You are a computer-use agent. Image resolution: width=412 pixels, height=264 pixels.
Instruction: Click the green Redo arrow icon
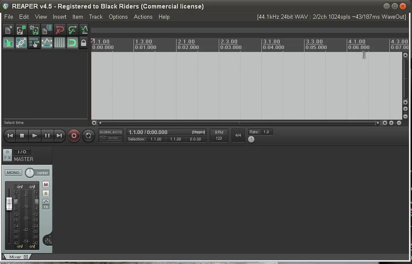tap(72, 30)
